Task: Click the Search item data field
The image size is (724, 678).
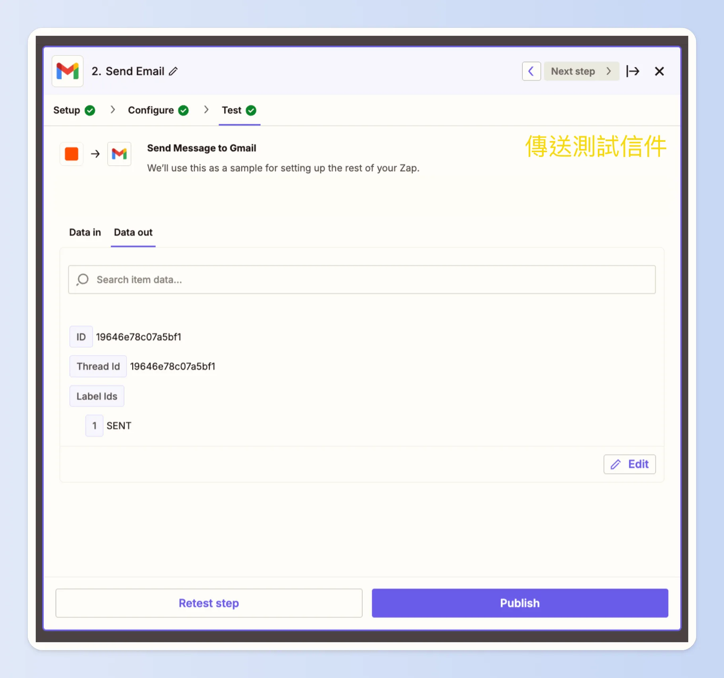Action: [362, 280]
